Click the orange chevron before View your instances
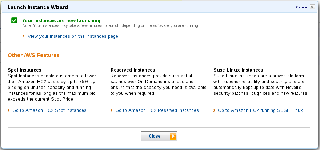The height and width of the screenshot is (150, 320). click(24, 36)
